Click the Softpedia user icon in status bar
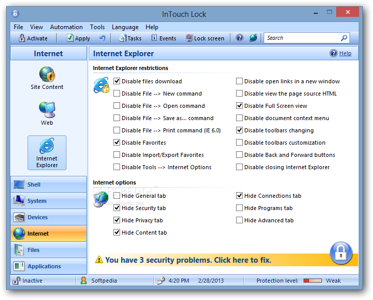This screenshot has width=373, height=300. pyautogui.click(x=83, y=281)
